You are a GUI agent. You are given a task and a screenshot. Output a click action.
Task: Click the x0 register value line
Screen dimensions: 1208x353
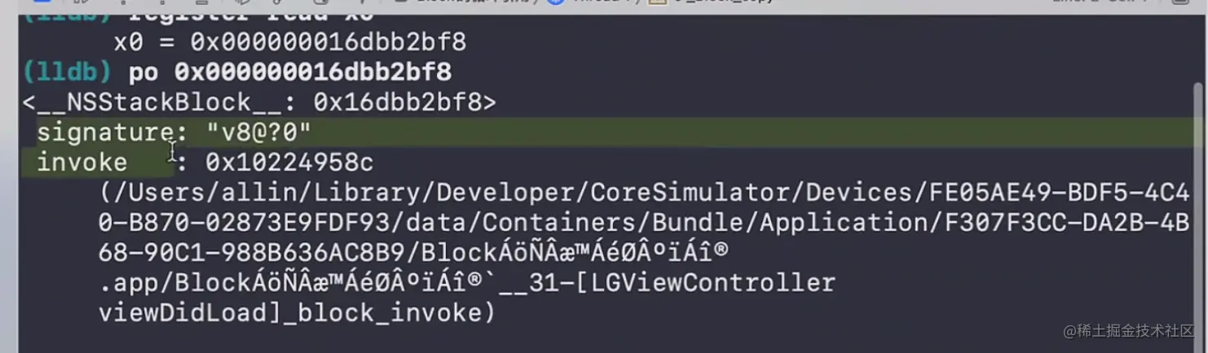coord(289,41)
